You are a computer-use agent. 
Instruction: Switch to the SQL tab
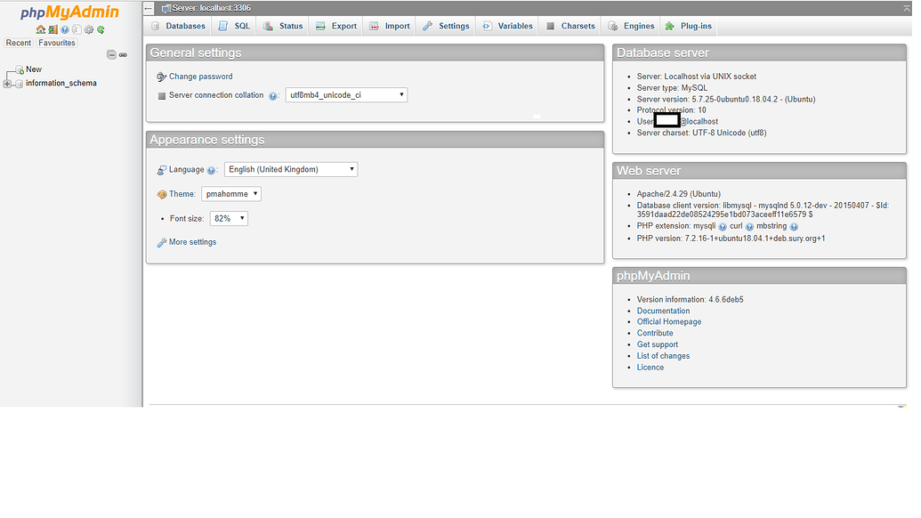click(234, 26)
